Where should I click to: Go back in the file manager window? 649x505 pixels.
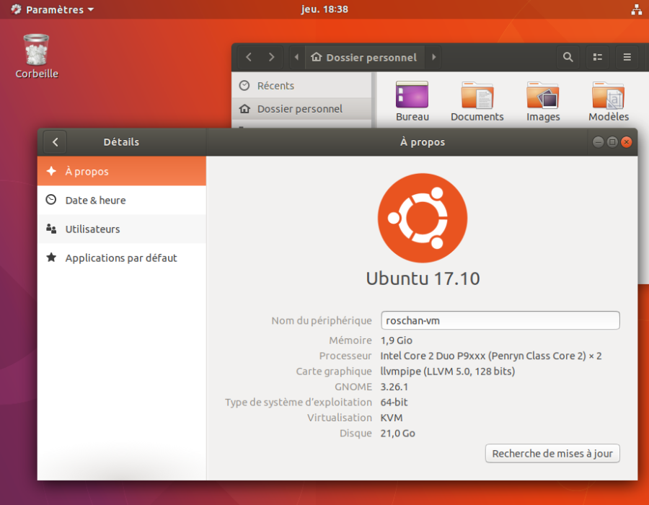point(249,57)
